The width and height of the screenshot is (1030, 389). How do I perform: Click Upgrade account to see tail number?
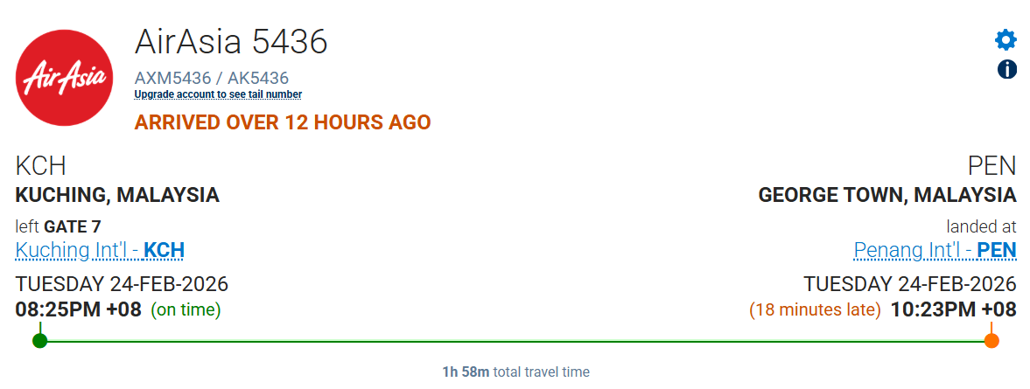click(218, 94)
